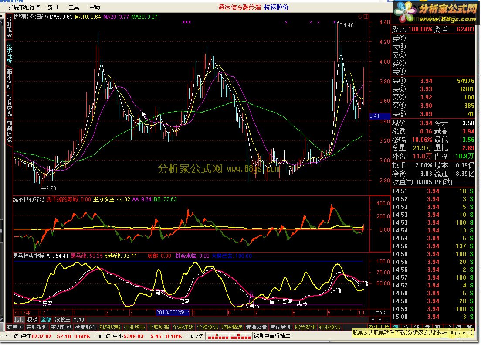The image size is (481, 345).
Task: Click the red signal bars in status bar
Action: pyautogui.click(x=229, y=336)
